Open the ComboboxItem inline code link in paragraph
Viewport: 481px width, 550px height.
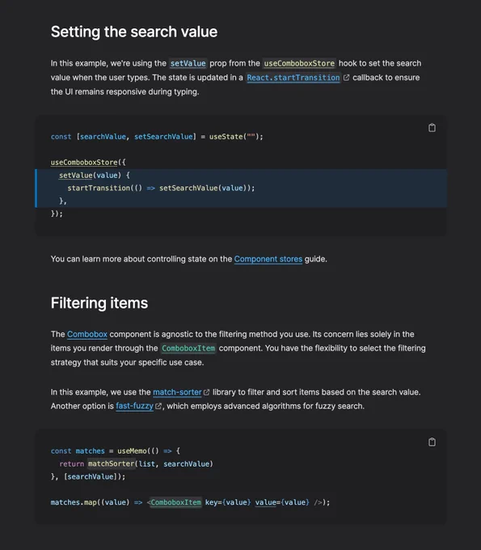point(188,349)
